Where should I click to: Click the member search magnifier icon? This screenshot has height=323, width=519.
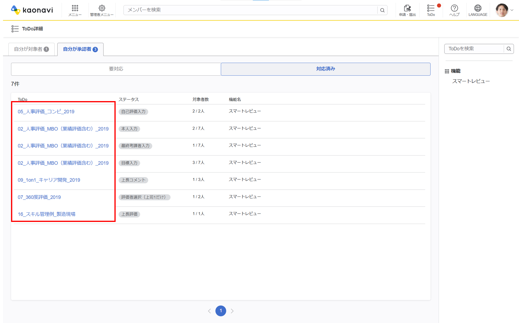coord(382,10)
